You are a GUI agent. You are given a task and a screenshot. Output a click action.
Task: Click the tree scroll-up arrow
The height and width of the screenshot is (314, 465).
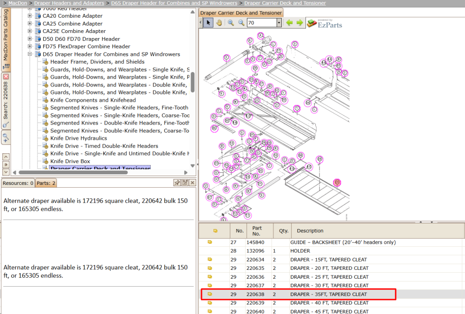click(193, 12)
